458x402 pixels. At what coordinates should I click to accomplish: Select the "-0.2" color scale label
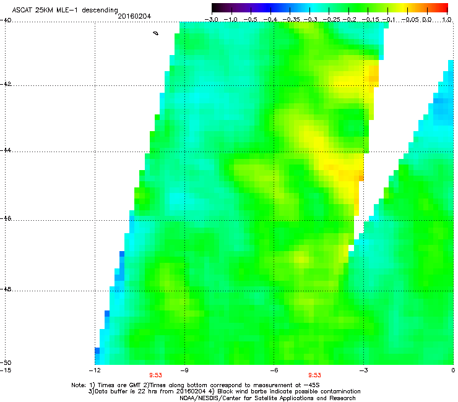(349, 20)
